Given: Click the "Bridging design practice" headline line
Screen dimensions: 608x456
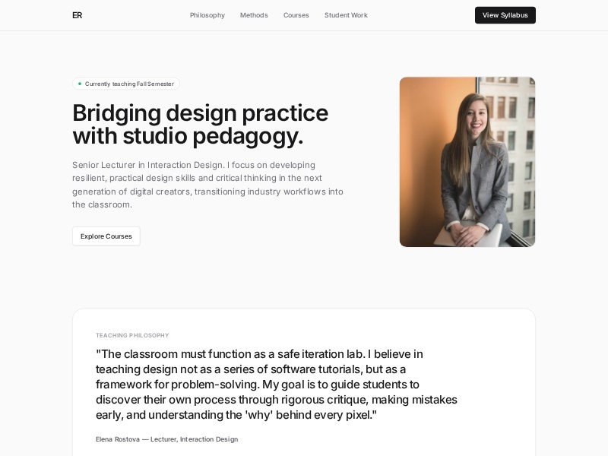Looking at the screenshot, I should (x=200, y=113).
